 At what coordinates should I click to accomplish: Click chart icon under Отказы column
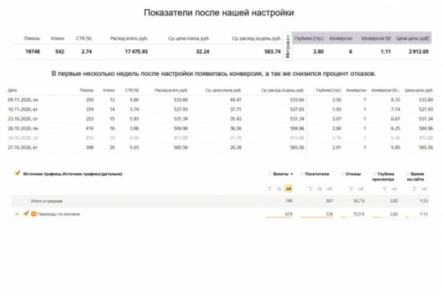click(361, 189)
